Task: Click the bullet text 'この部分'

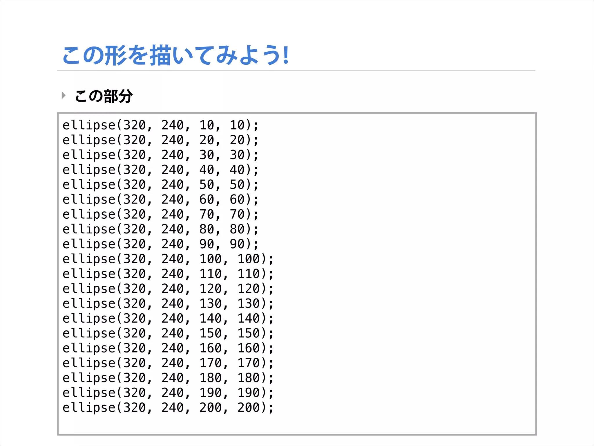Action: click(104, 96)
